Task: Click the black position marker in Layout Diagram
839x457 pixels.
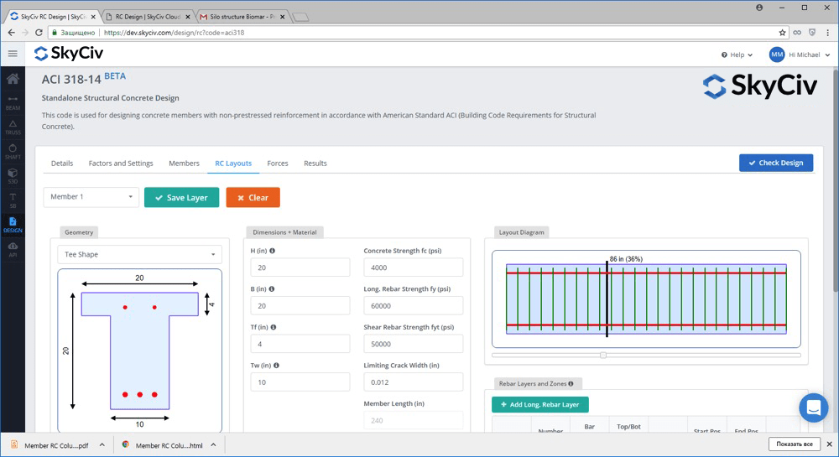Action: pyautogui.click(x=607, y=299)
